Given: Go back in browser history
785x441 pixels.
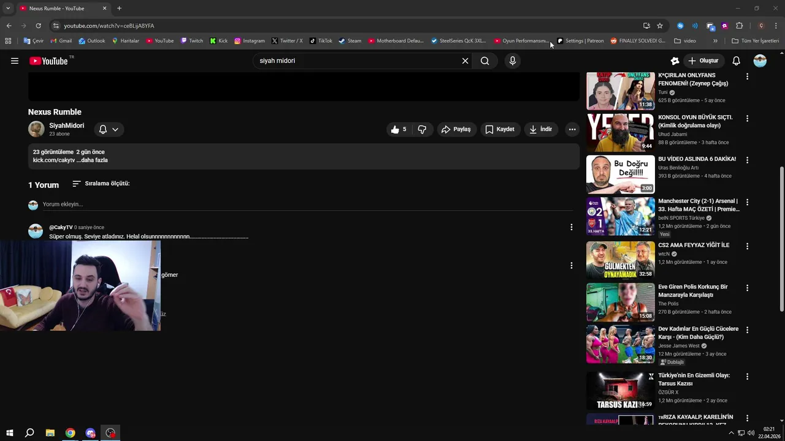Looking at the screenshot, I should pos(9,26).
